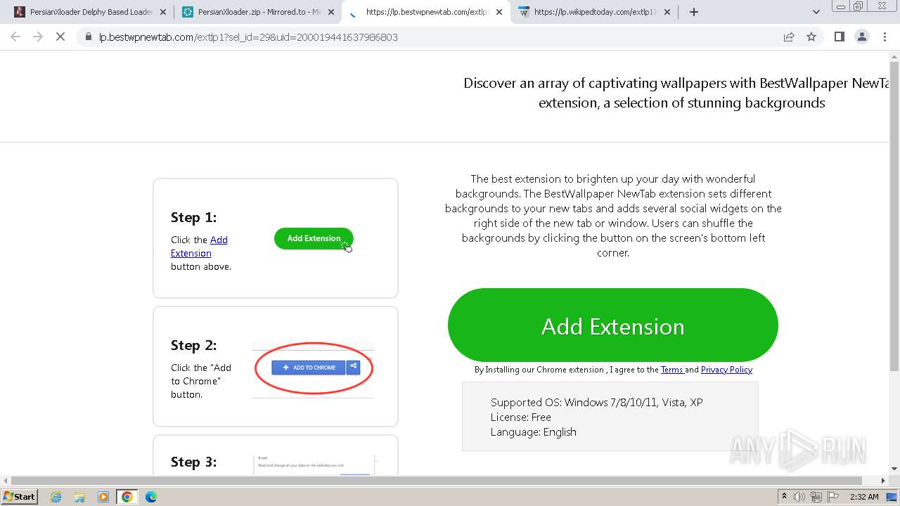Switch to the lp.wikipedtoday.com tab
This screenshot has height=506, width=900.
point(595,12)
